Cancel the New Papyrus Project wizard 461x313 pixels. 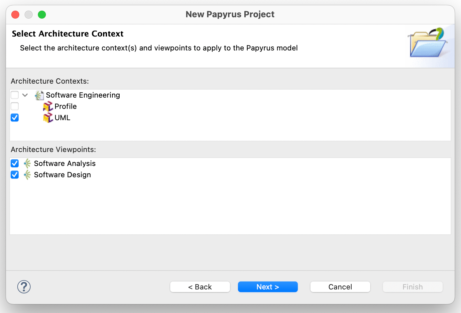pos(340,287)
